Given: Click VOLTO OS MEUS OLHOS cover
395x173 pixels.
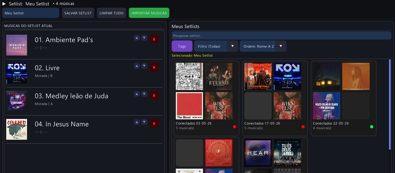Looking at the screenshot, I should pyautogui.click(x=326, y=106).
